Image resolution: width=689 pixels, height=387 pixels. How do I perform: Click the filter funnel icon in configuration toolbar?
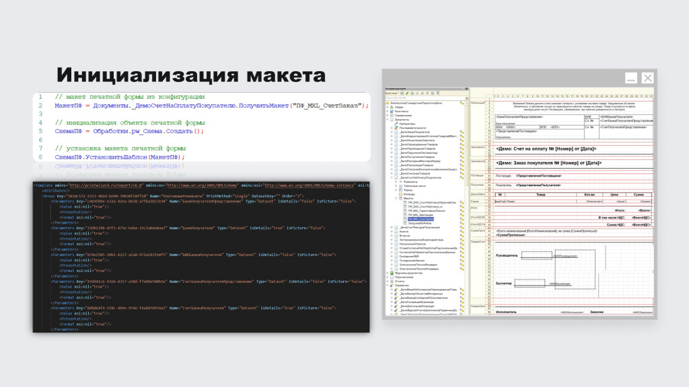[437, 93]
